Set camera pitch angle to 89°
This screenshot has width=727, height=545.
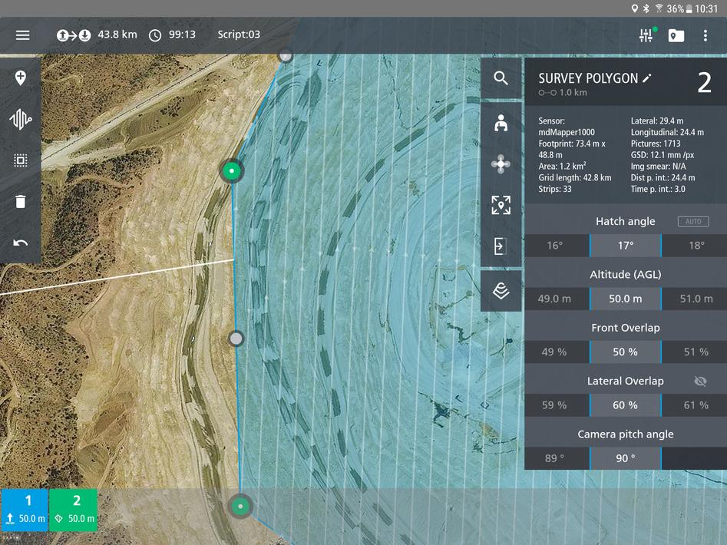click(557, 458)
